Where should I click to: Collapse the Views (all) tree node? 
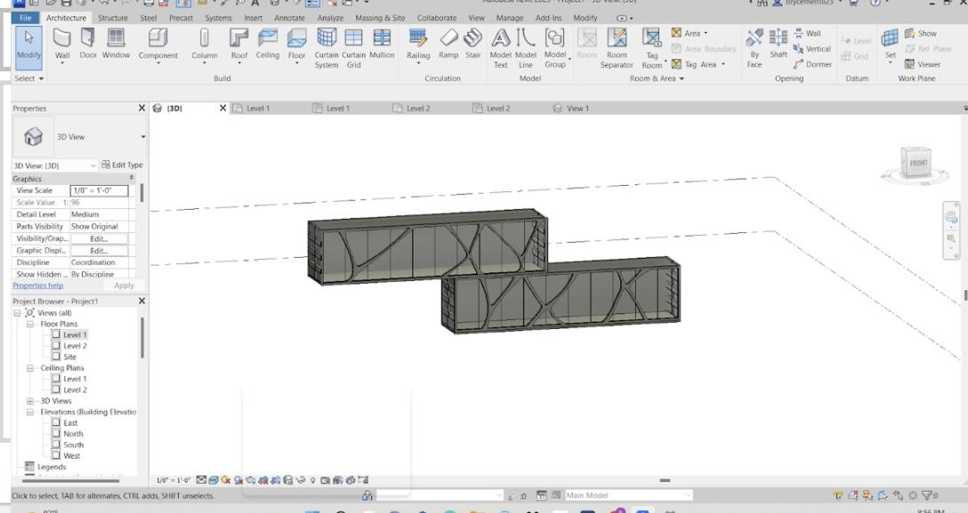point(17,313)
